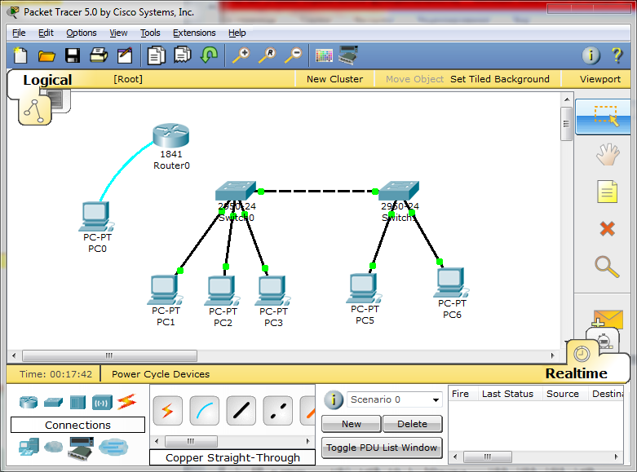
Task: Choose the Multiuser Connection category
Action: (x=113, y=448)
